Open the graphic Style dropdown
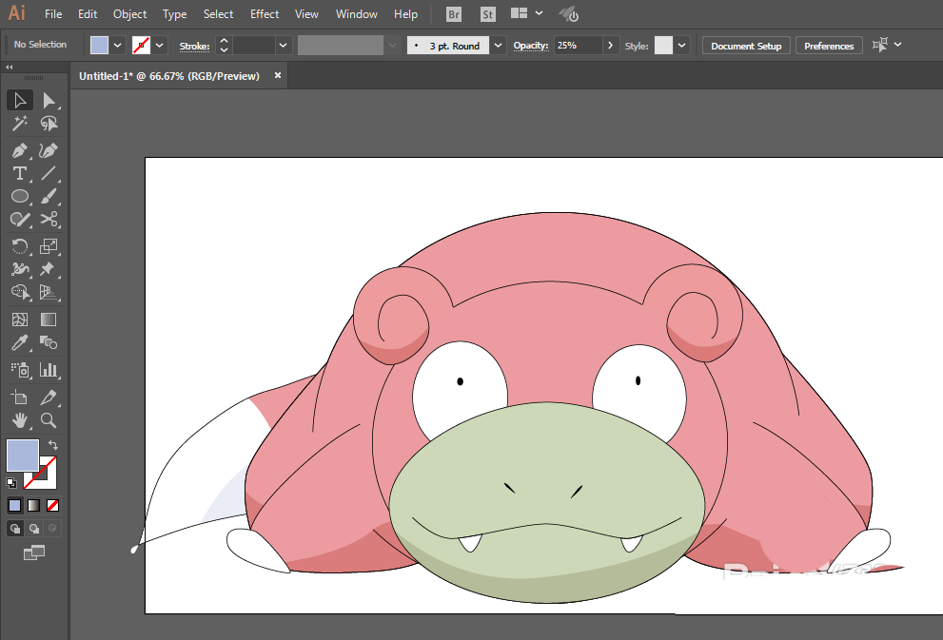Viewport: 943px width, 640px height. click(x=681, y=45)
